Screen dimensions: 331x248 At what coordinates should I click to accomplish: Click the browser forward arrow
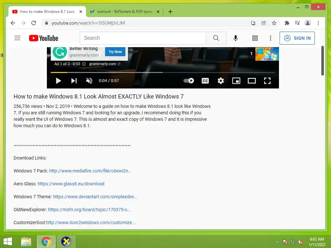coord(23,23)
